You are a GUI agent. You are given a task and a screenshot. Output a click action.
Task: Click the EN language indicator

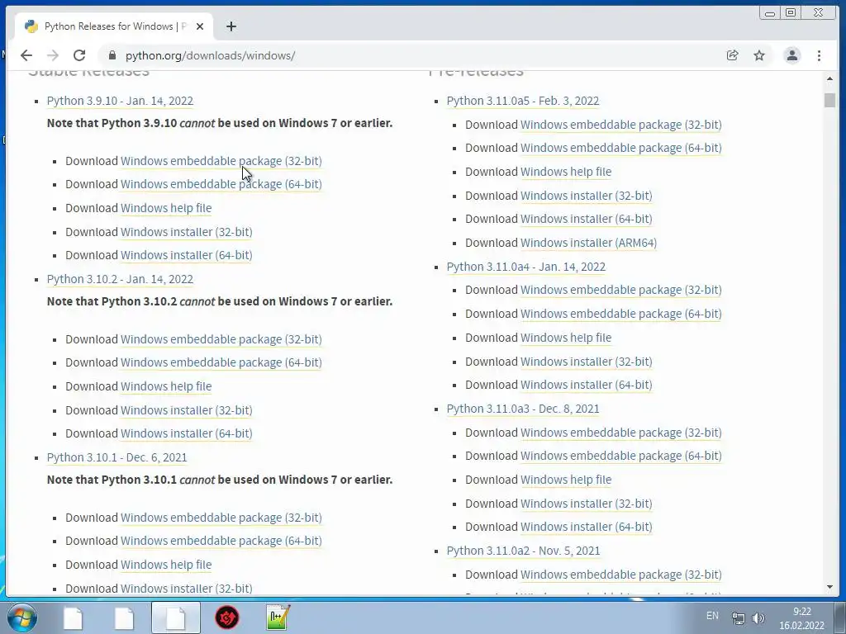pyautogui.click(x=712, y=616)
